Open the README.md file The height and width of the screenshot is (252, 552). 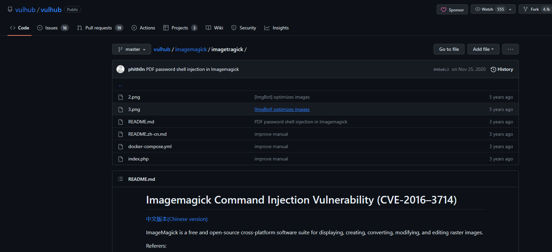click(141, 122)
